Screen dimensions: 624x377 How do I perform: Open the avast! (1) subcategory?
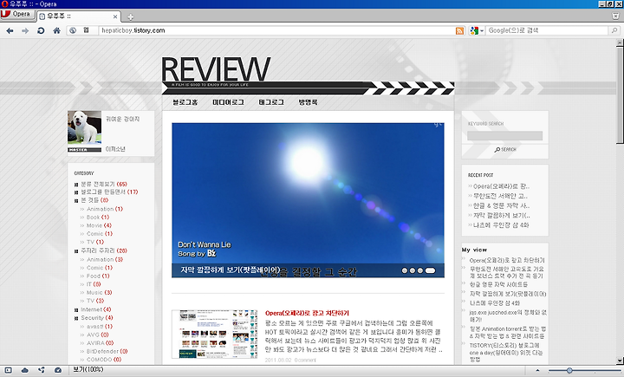[100, 326]
